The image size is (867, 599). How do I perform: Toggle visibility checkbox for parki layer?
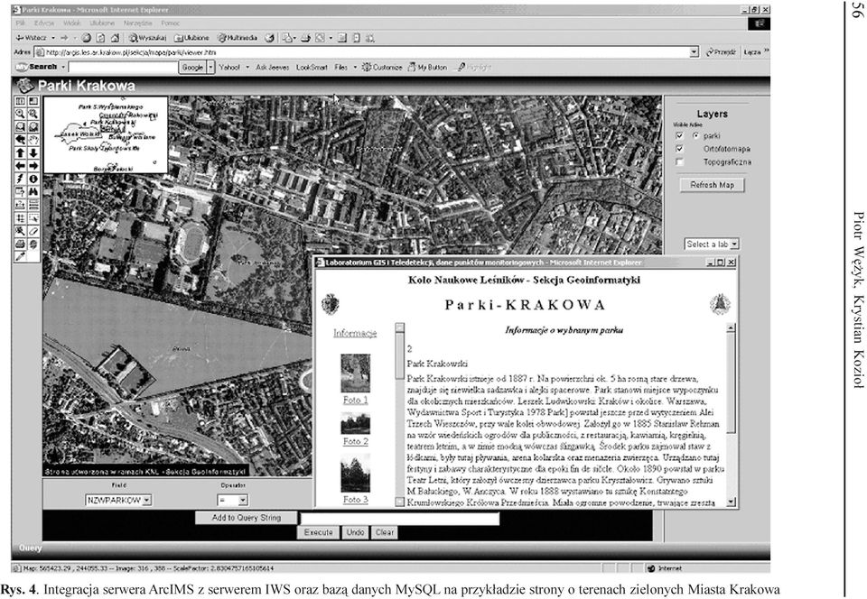pos(679,136)
